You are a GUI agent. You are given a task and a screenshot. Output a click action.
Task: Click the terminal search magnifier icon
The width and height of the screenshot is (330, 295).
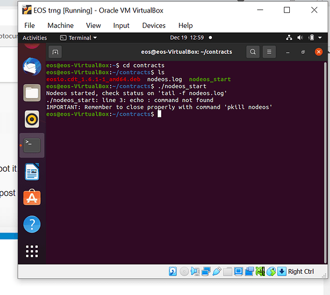click(x=253, y=52)
